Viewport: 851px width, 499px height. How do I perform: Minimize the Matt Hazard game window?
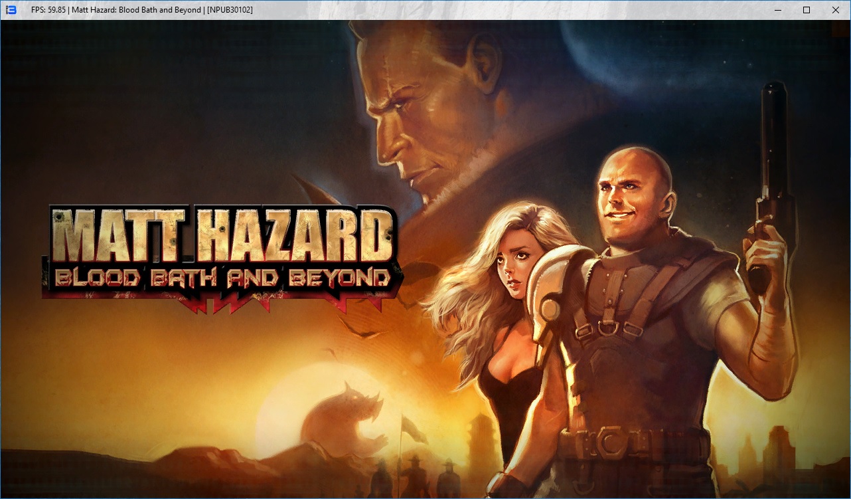pyautogui.click(x=777, y=10)
